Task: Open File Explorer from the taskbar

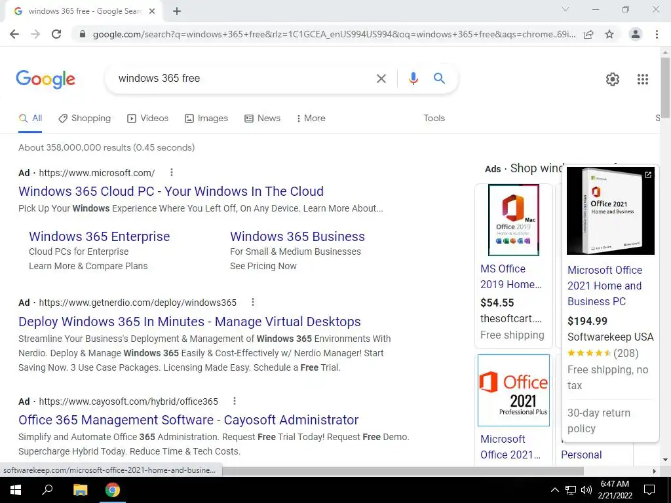Action: click(x=80, y=490)
